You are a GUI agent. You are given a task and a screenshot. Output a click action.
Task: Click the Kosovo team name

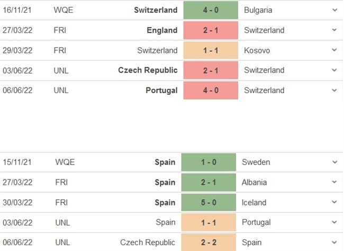pos(257,50)
